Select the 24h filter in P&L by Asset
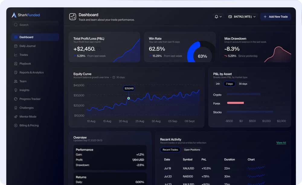Image resolution: width=302 pixels, height=185 pixels. (217, 84)
